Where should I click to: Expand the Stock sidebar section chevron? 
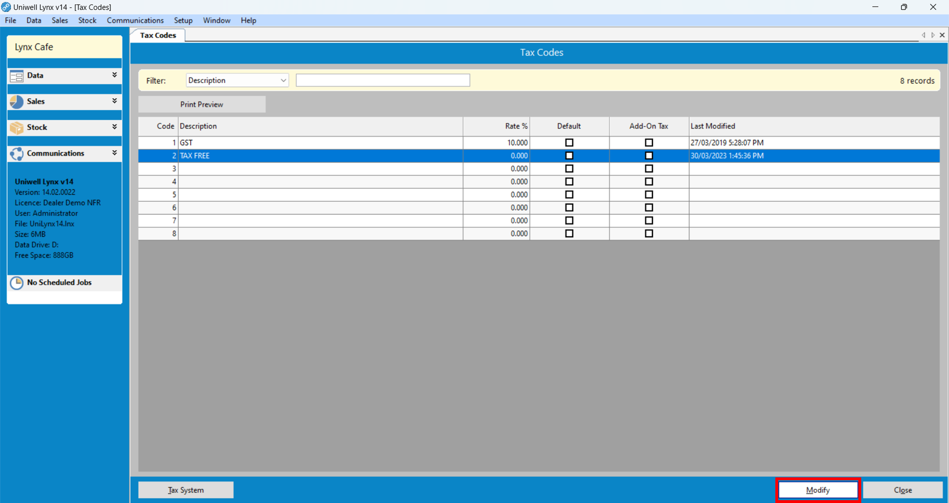(x=114, y=127)
